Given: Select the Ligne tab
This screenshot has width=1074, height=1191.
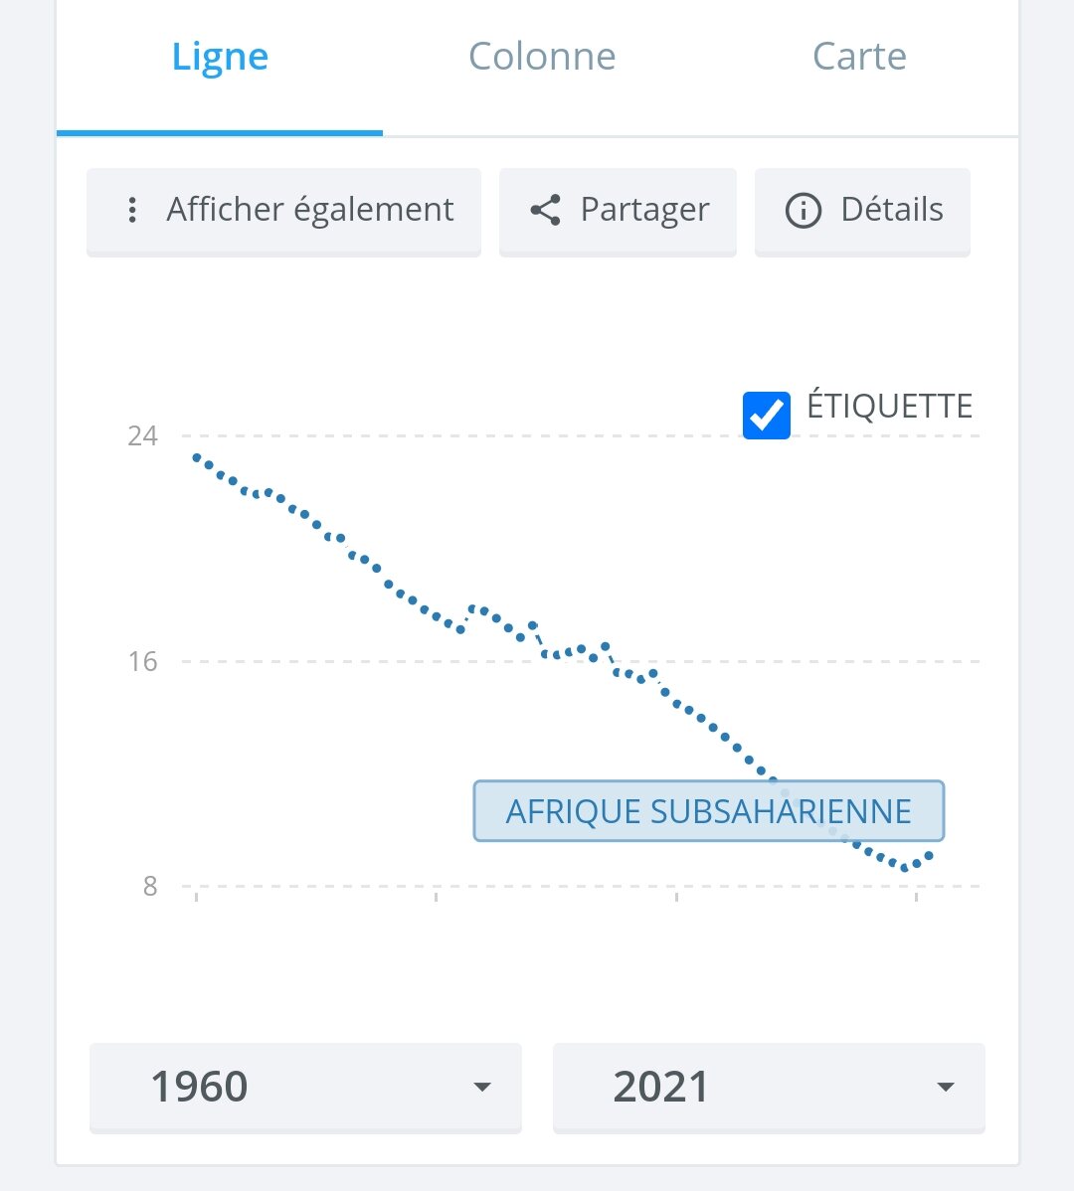Looking at the screenshot, I should tap(220, 57).
